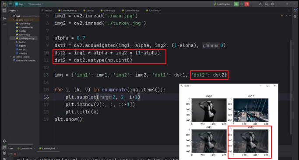The width and height of the screenshot is (299, 160).
Task: Open the Day2 project dropdown
Action: point(20,4)
